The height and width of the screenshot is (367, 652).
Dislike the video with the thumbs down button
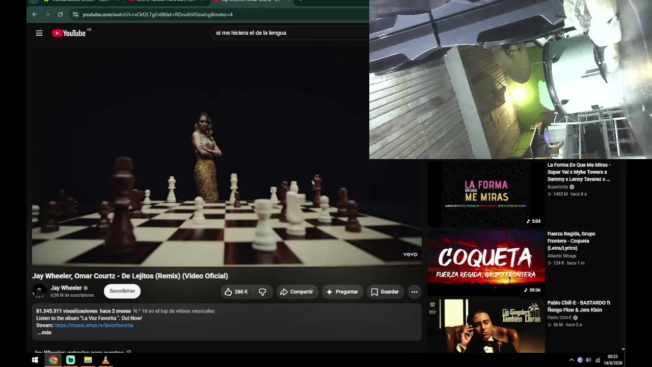tap(263, 292)
